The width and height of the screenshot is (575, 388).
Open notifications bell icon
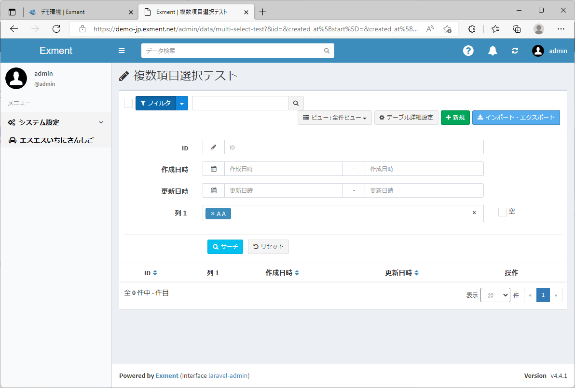pos(493,51)
